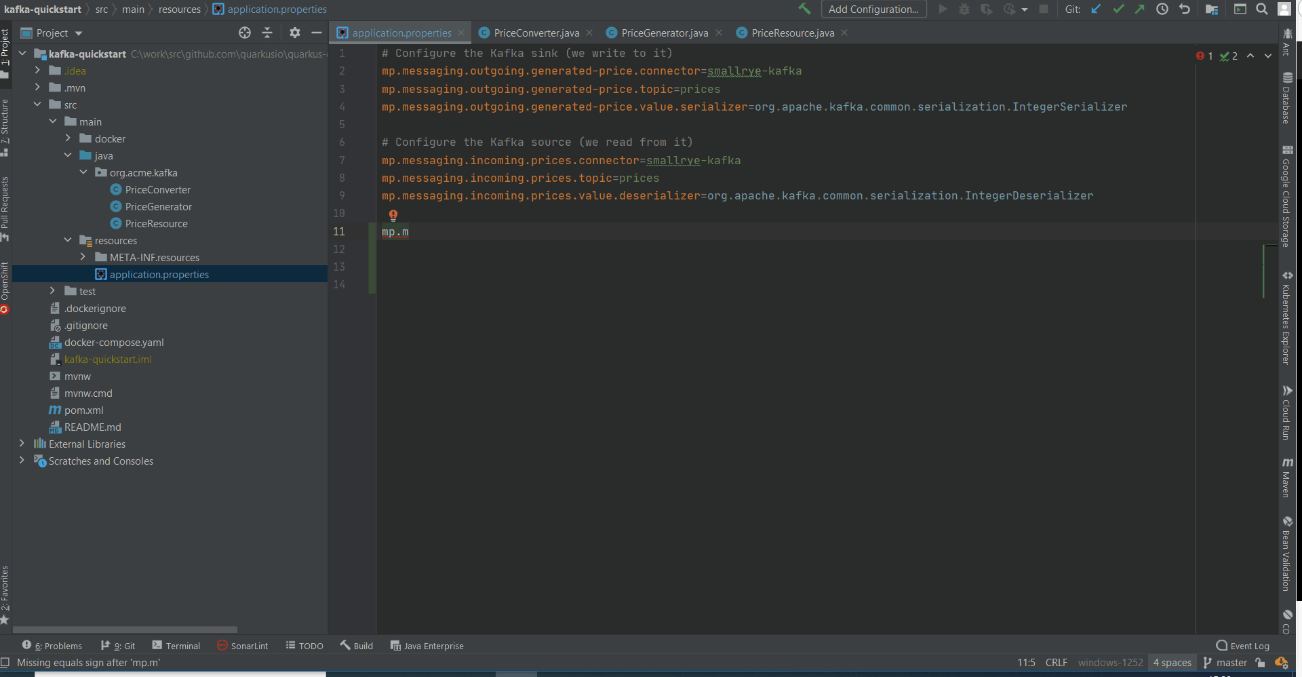
Task: Click the Git update project arrow icon
Action: [1096, 9]
